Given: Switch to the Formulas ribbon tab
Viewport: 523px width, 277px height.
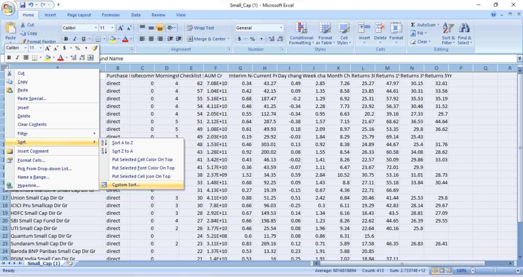Looking at the screenshot, I should pyautogui.click(x=111, y=15).
